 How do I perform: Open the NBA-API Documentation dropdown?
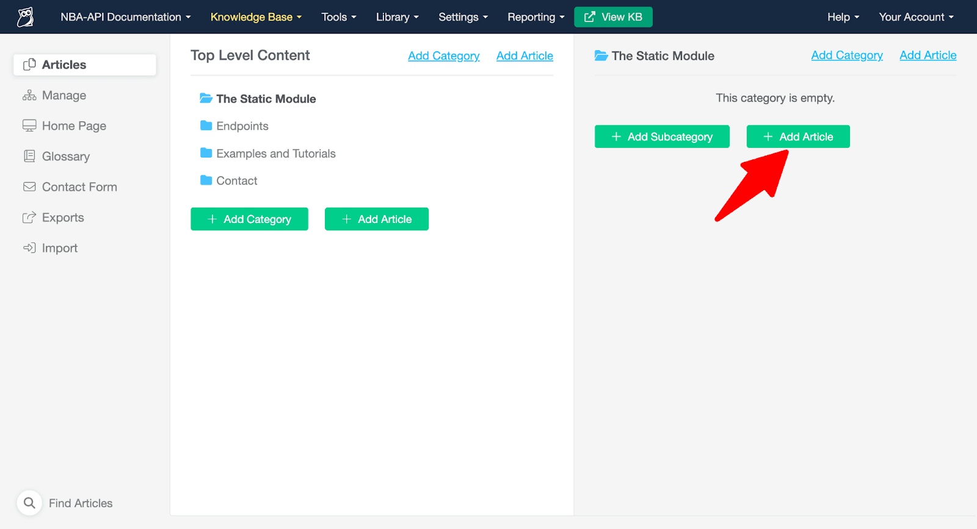pos(125,17)
